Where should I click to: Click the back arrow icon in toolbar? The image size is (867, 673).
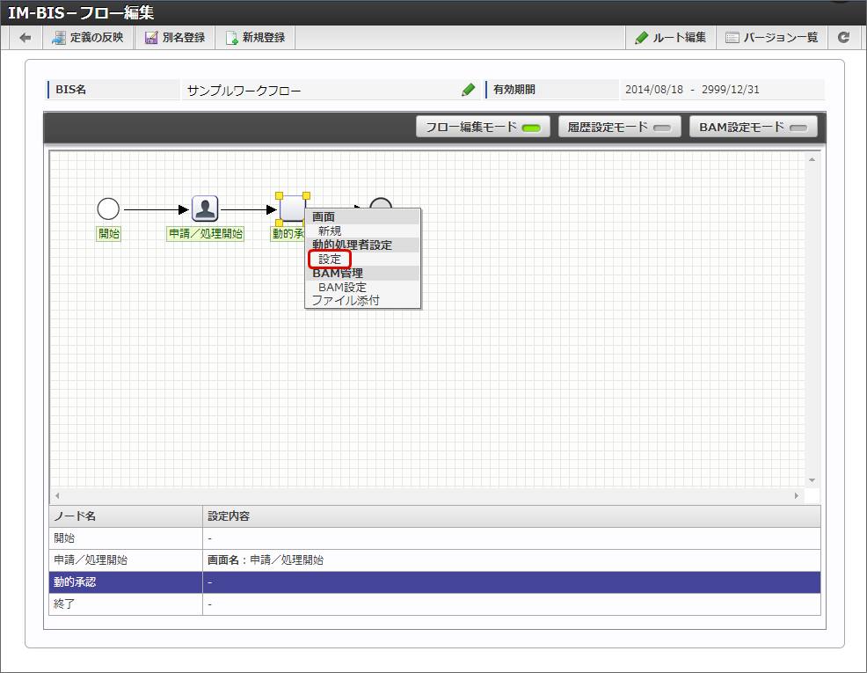25,38
